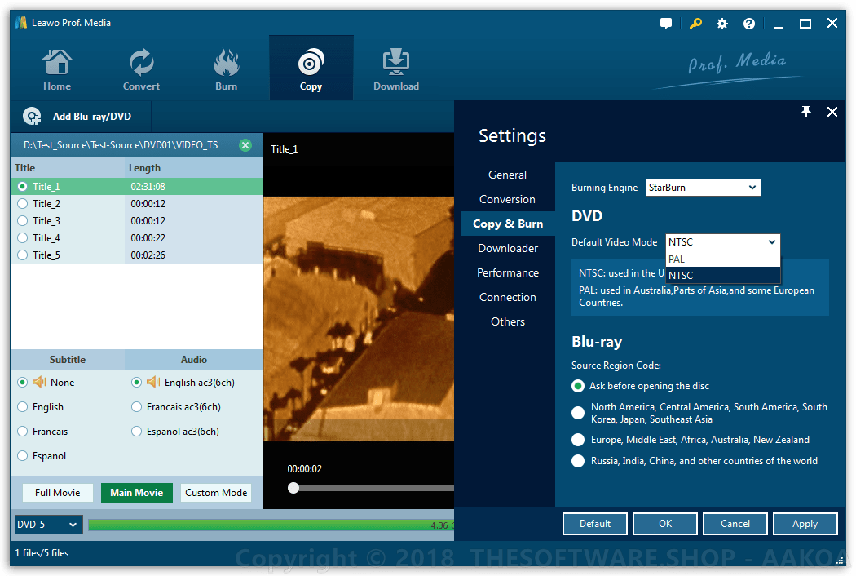Screen dimensions: 856x576
Task: Select the Title_1 radio button
Action: click(x=22, y=186)
